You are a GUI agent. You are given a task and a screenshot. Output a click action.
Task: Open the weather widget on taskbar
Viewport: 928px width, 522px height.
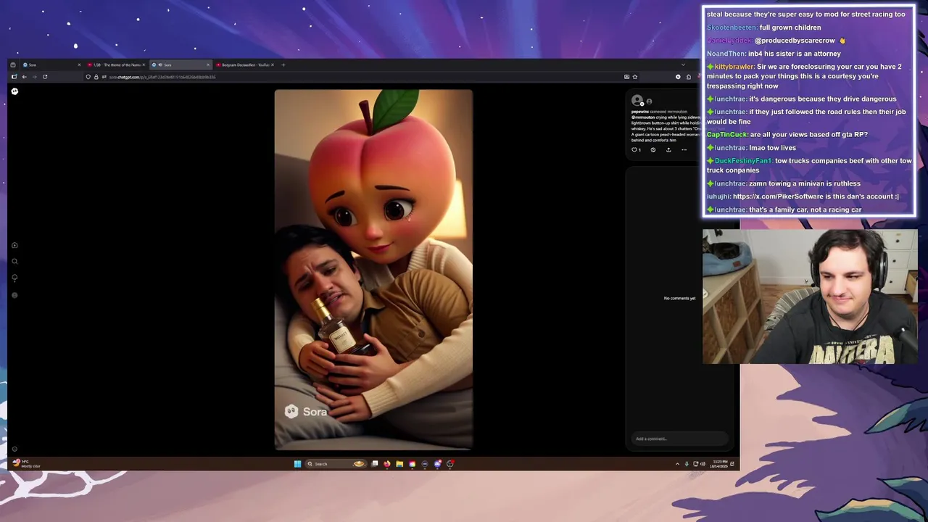pyautogui.click(x=25, y=464)
